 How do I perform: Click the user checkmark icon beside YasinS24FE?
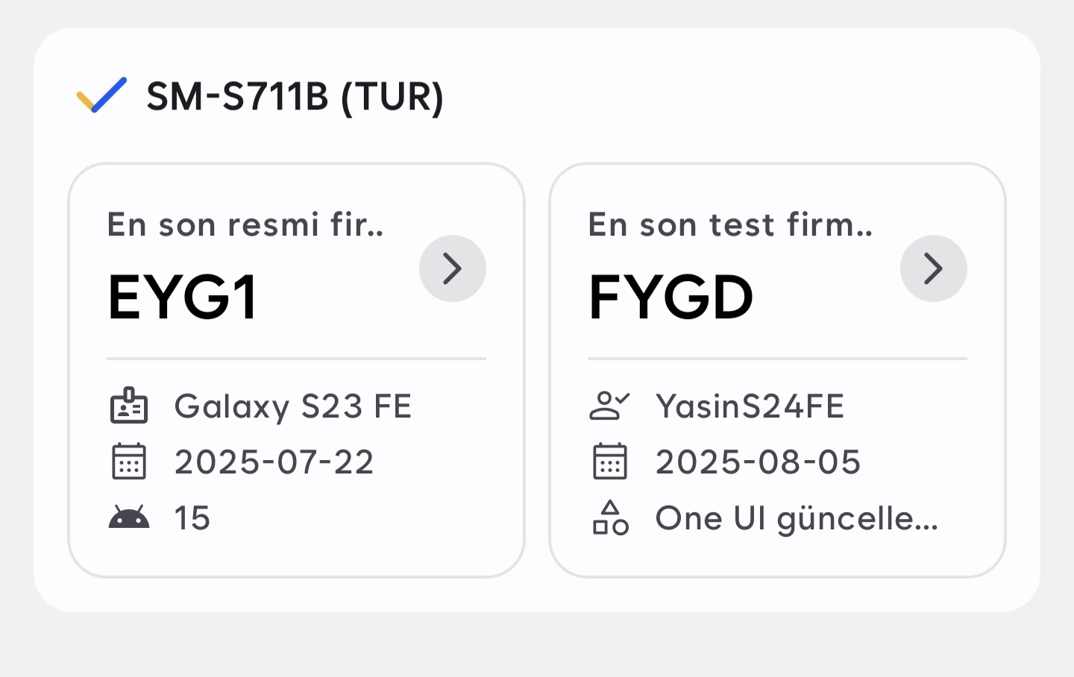(x=609, y=406)
